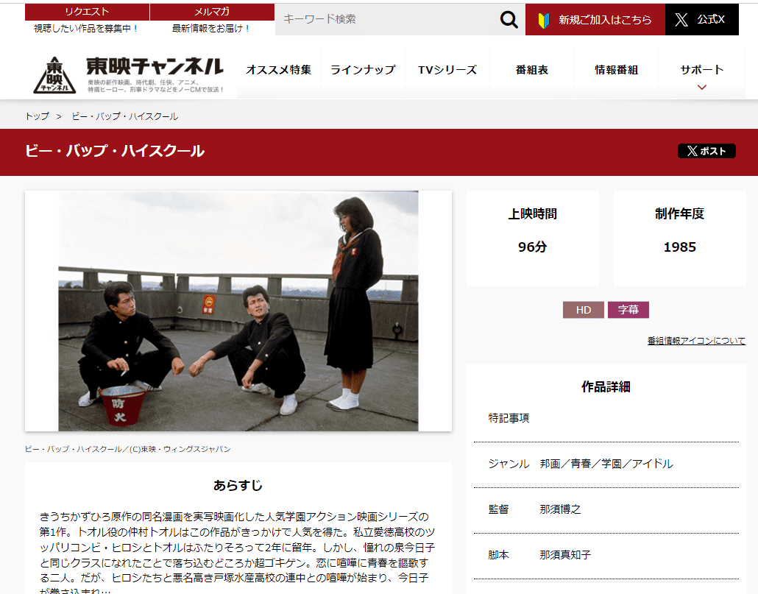Click director name 那須博之
Image resolution: width=758 pixels, height=594 pixels.
pos(560,509)
